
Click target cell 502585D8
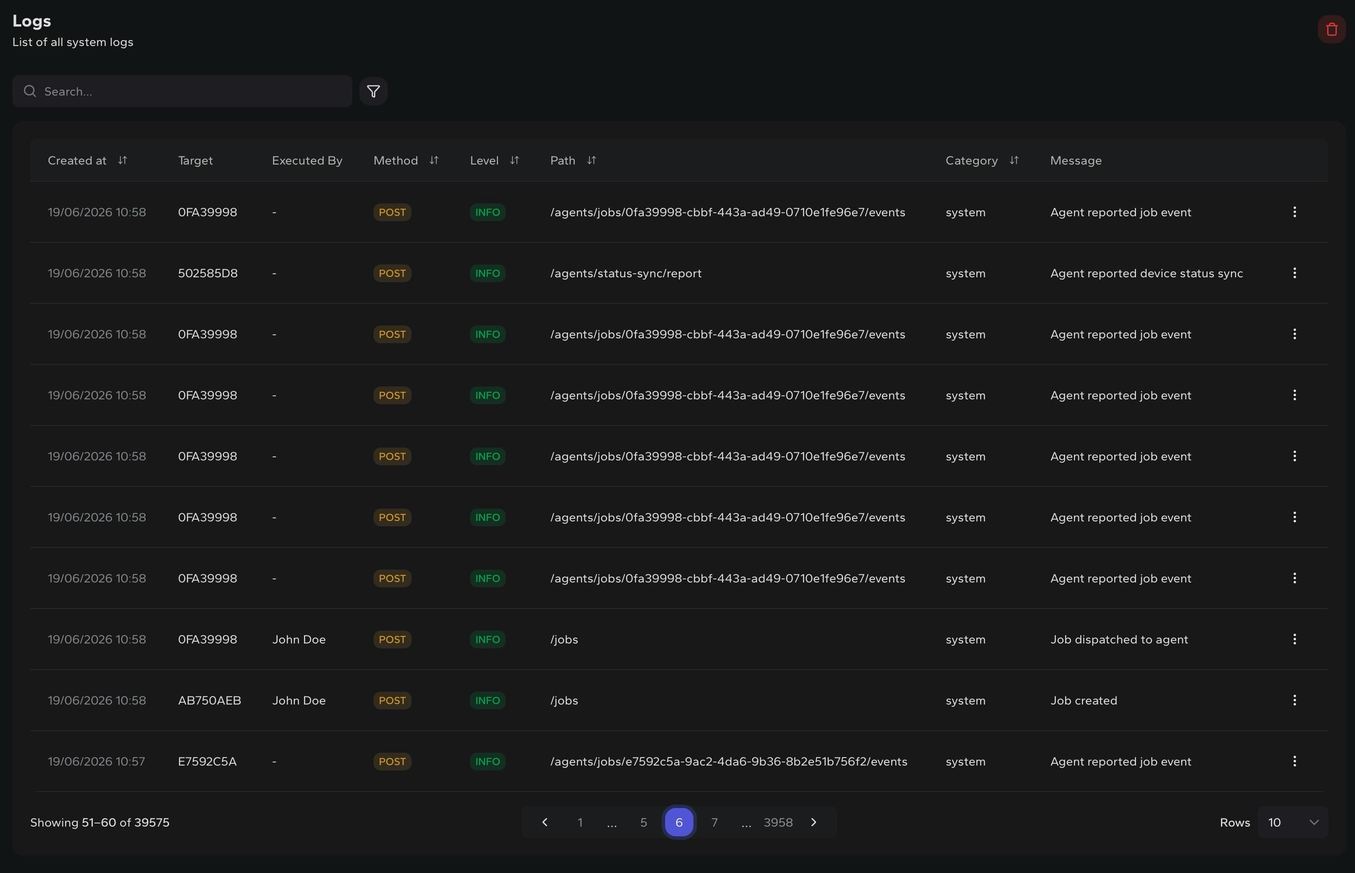click(x=208, y=273)
